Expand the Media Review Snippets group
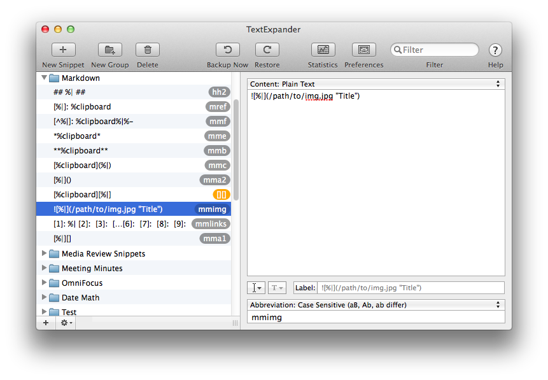 click(x=44, y=253)
